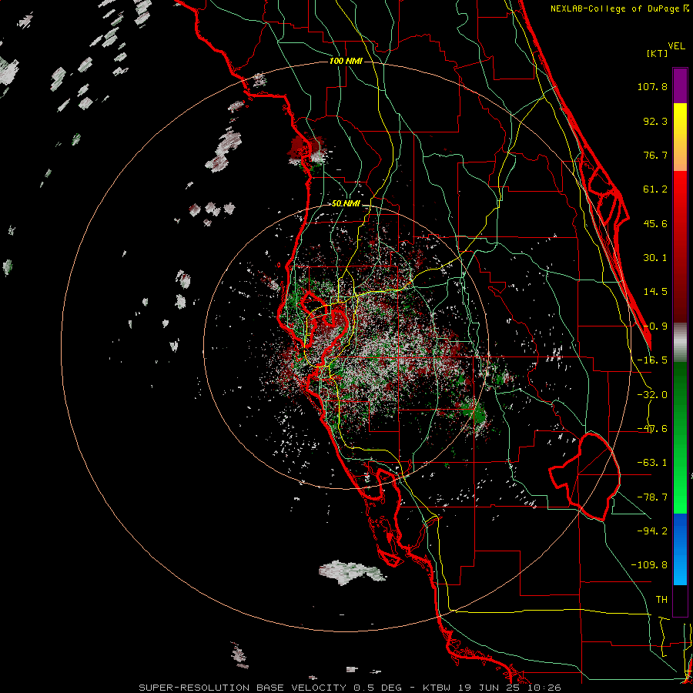Click the TH label on color scale
This screenshot has width=693, height=693.
pos(661,600)
